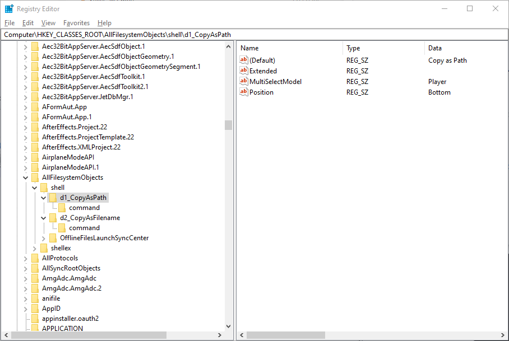Click the AfterEffects.XMLProject.22 folder icon
This screenshot has height=341, width=509.
click(x=35, y=147)
